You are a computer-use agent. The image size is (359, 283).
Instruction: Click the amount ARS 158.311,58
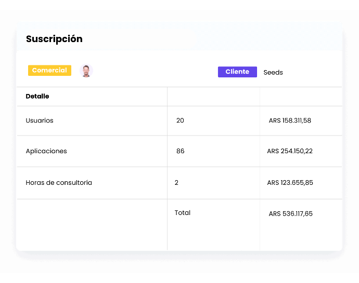290,120
